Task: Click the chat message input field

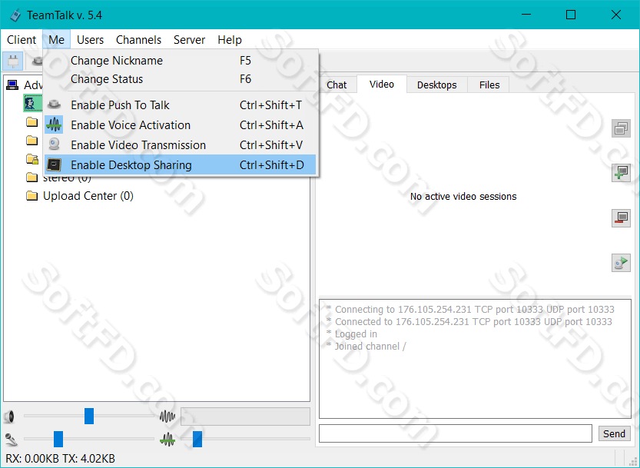Action: (x=455, y=433)
